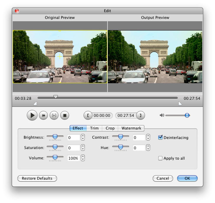Image resolution: width=215 pixels, height=203 pixels.
Task: Select the right trim end triangle marker
Action: [180, 103]
